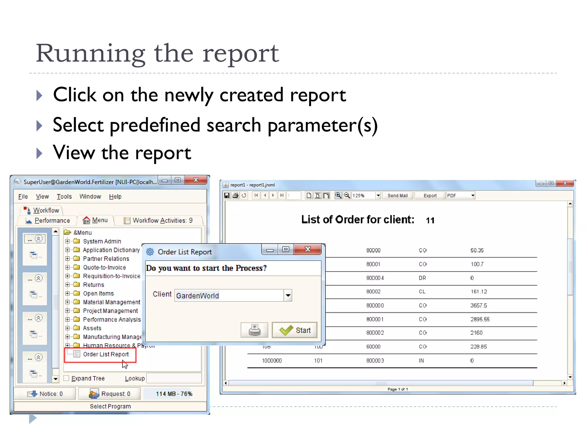Viewport: 586px width, 439px height.
Task: Click the Page 1 of 1 status text
Action: click(x=397, y=389)
